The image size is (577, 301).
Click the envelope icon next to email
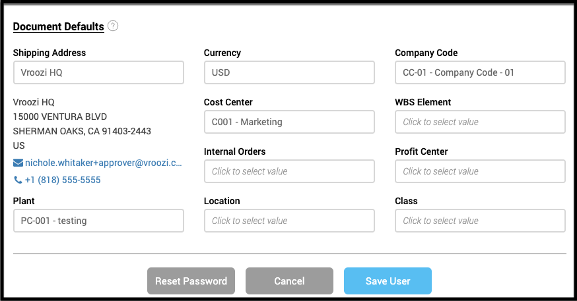[x=18, y=163]
